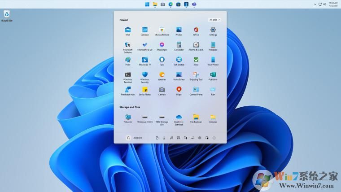This screenshot has width=341, height=192.
Task: Click the Windows Start button on taskbar
Action: [x=147, y=4]
